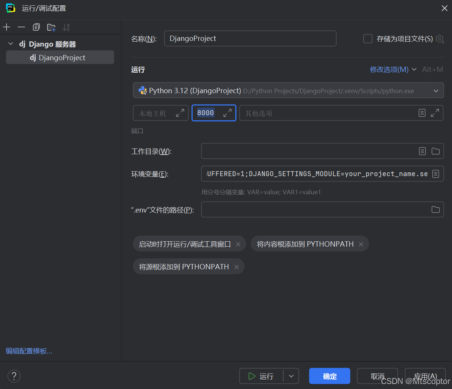
Task: Insert macros in working directory field
Action: [x=422, y=151]
